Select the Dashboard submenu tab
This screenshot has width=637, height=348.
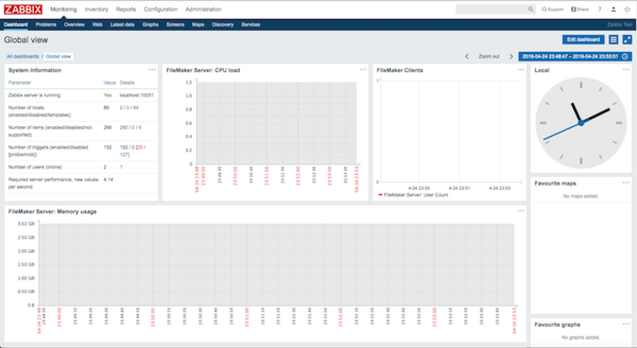click(16, 25)
